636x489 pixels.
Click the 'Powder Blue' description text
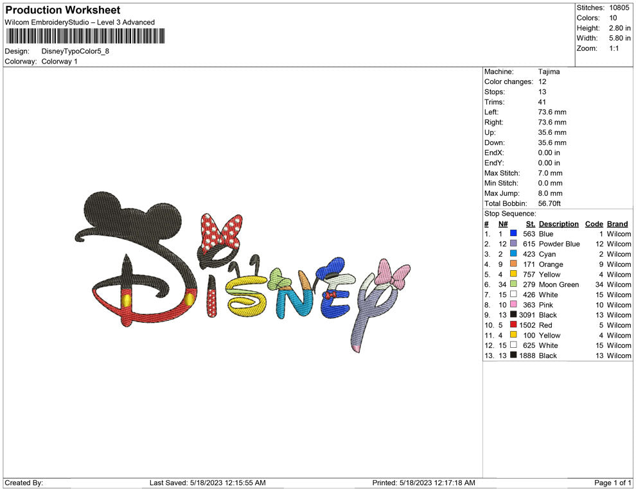[x=560, y=244]
